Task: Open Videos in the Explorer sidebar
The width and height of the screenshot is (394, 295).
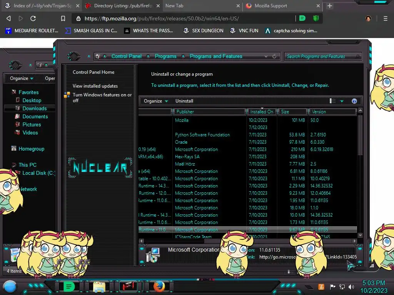Action: click(30, 133)
